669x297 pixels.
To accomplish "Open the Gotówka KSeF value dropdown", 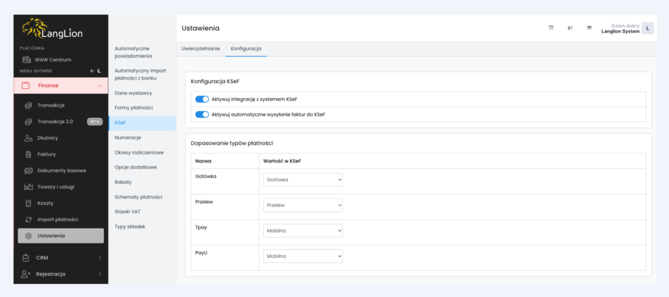I will [x=303, y=180].
